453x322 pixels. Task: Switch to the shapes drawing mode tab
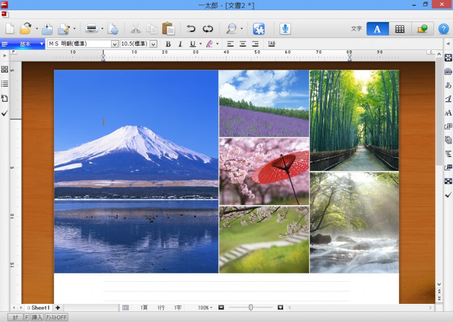(422, 29)
